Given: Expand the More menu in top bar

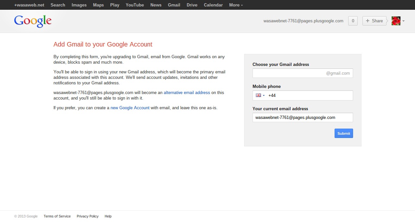Looking at the screenshot, I should tap(236, 5).
